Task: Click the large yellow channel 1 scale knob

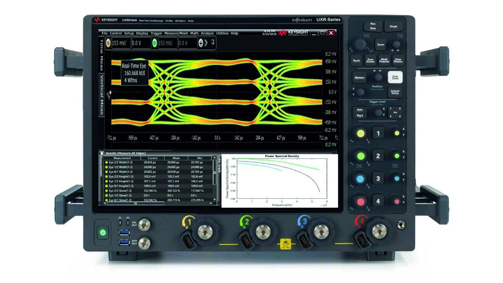Action: pyautogui.click(x=361, y=134)
